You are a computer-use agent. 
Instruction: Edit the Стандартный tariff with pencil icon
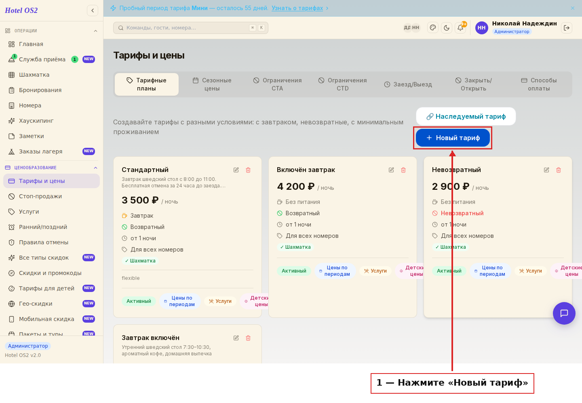click(236, 170)
